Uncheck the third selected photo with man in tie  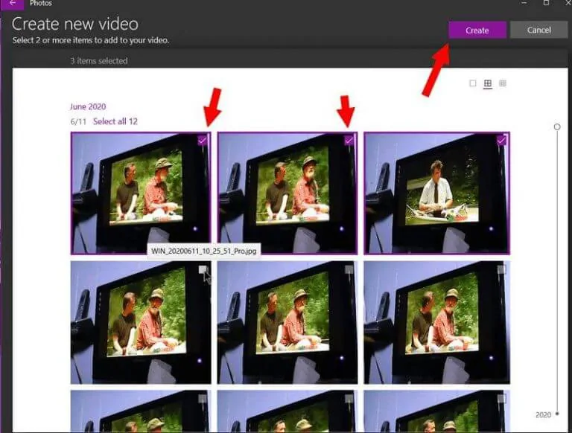pos(501,141)
